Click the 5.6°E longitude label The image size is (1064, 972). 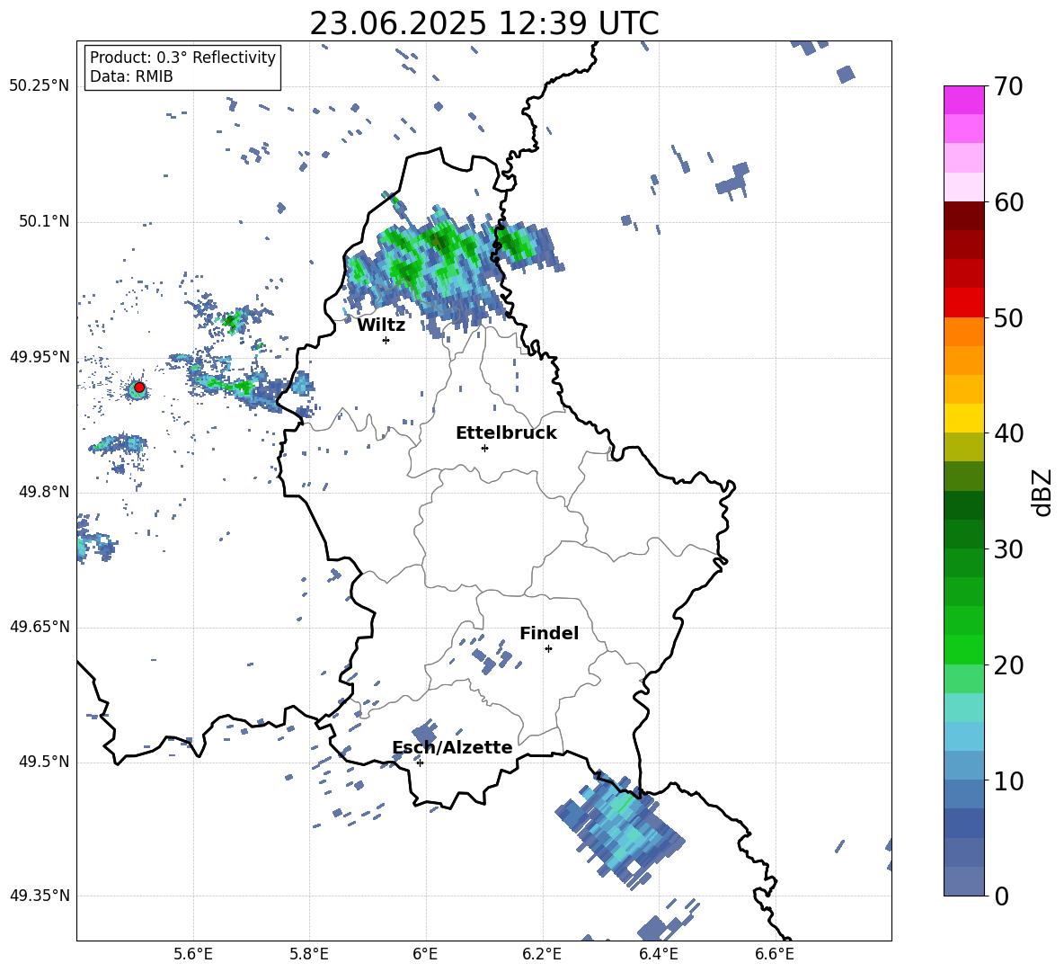193,954
